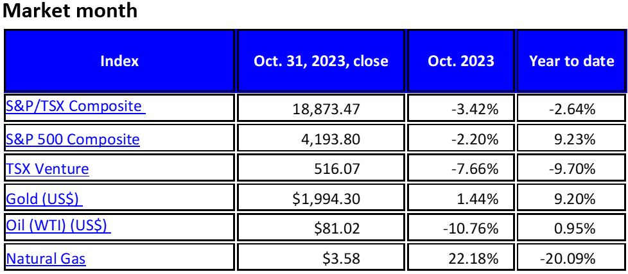
Task: Click the Market month heading
Action: coord(71,12)
